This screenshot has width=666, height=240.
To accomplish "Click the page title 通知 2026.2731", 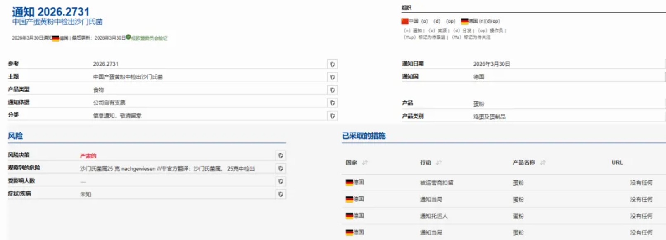I will click(x=50, y=12).
